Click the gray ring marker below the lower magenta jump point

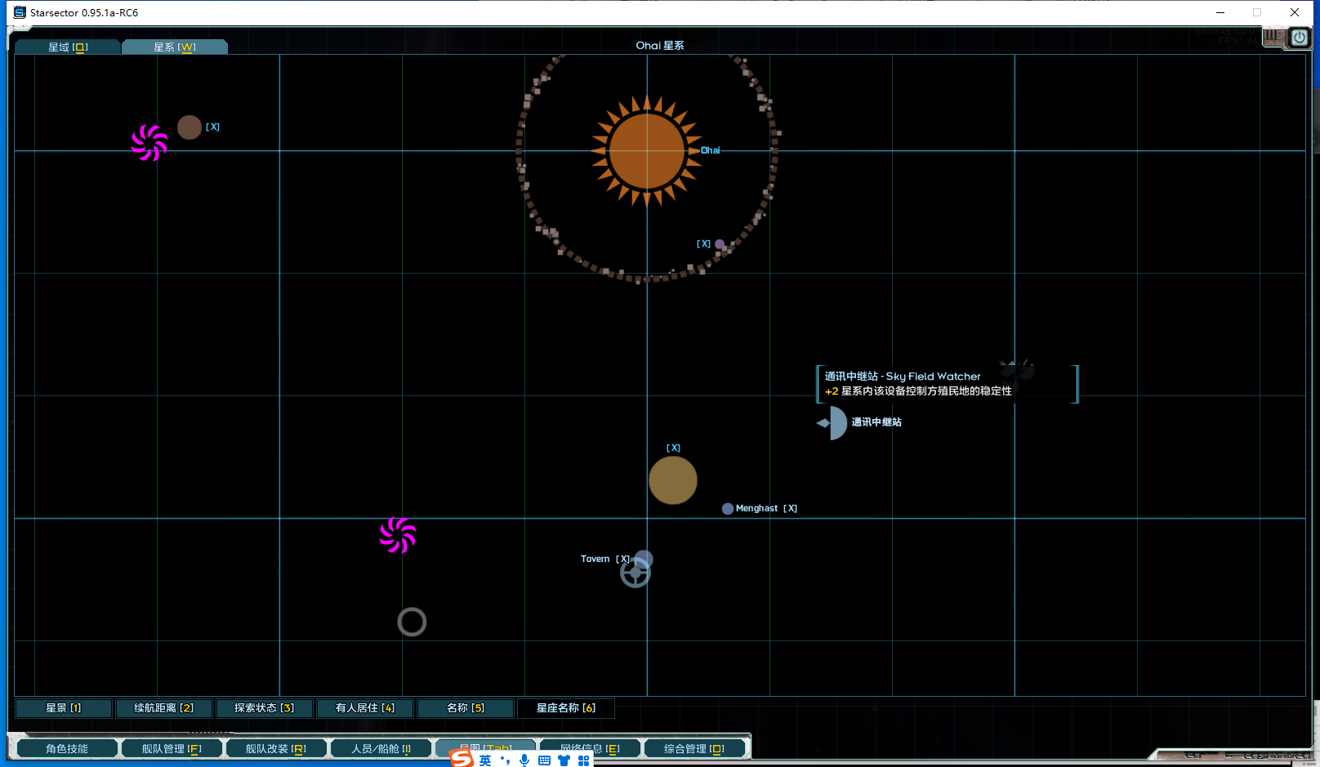pyautogui.click(x=412, y=622)
